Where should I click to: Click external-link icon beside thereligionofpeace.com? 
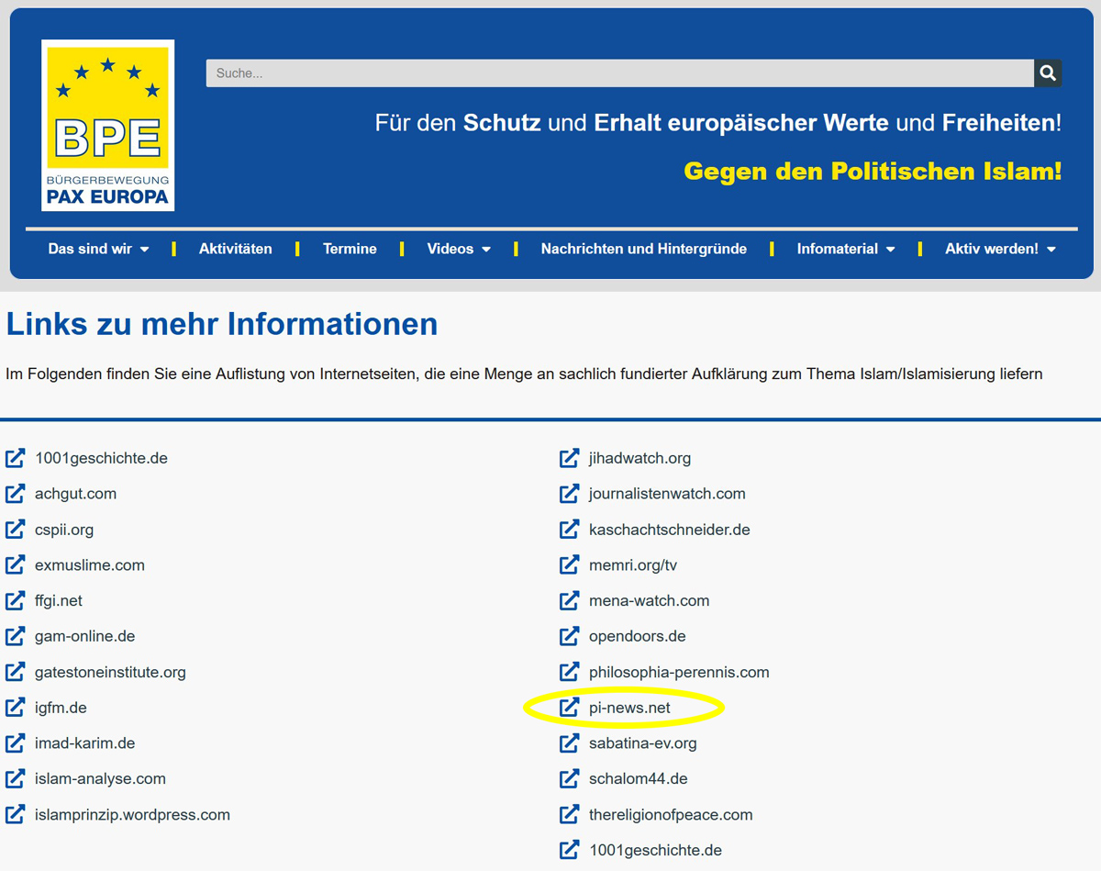570,815
